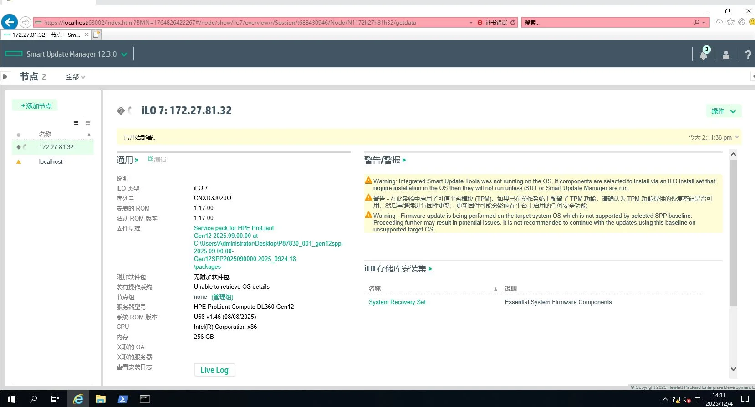The height and width of the screenshot is (407, 755).
Task: Open PowerShell from the taskbar
Action: point(122,399)
